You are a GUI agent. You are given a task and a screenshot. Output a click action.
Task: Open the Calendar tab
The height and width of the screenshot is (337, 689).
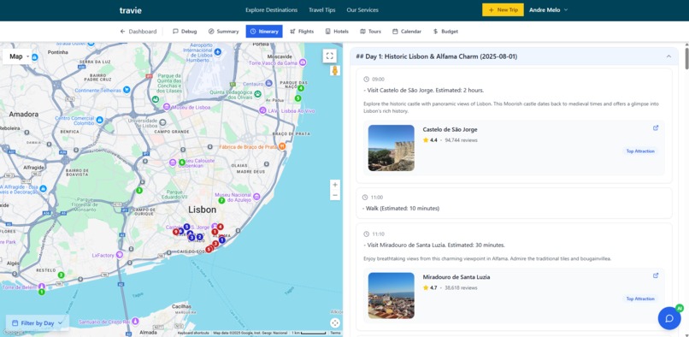coord(407,32)
